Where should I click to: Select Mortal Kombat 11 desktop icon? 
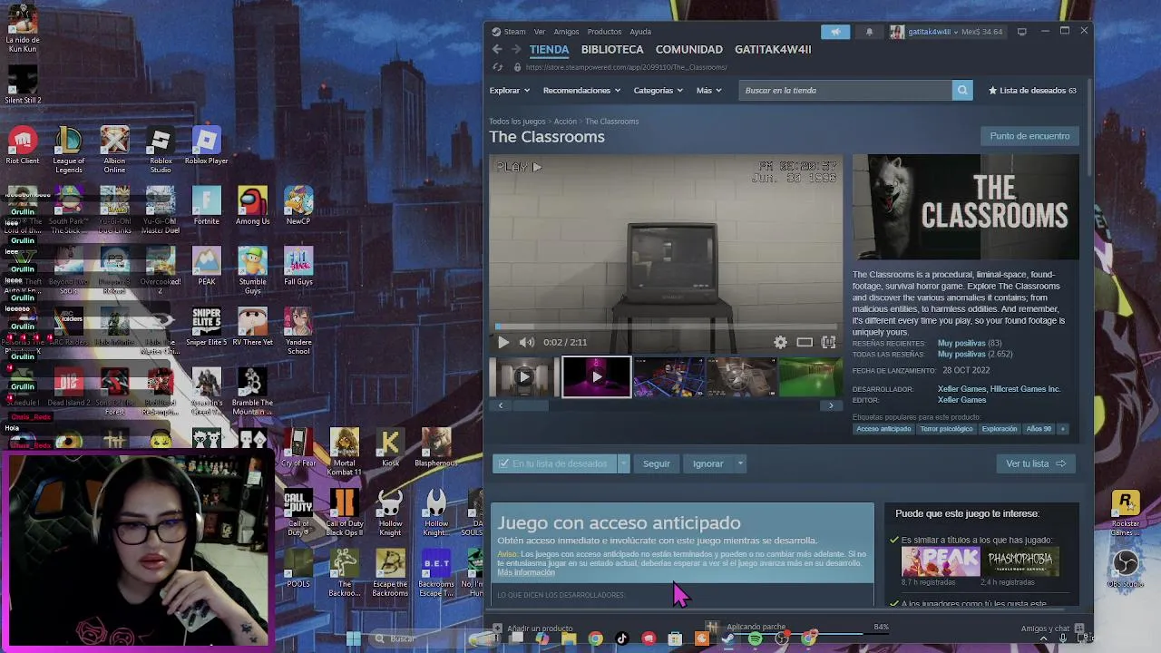coord(345,452)
